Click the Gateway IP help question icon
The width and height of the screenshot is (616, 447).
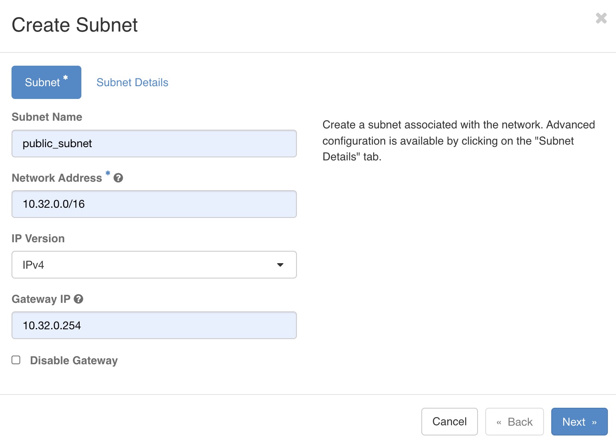coord(78,299)
